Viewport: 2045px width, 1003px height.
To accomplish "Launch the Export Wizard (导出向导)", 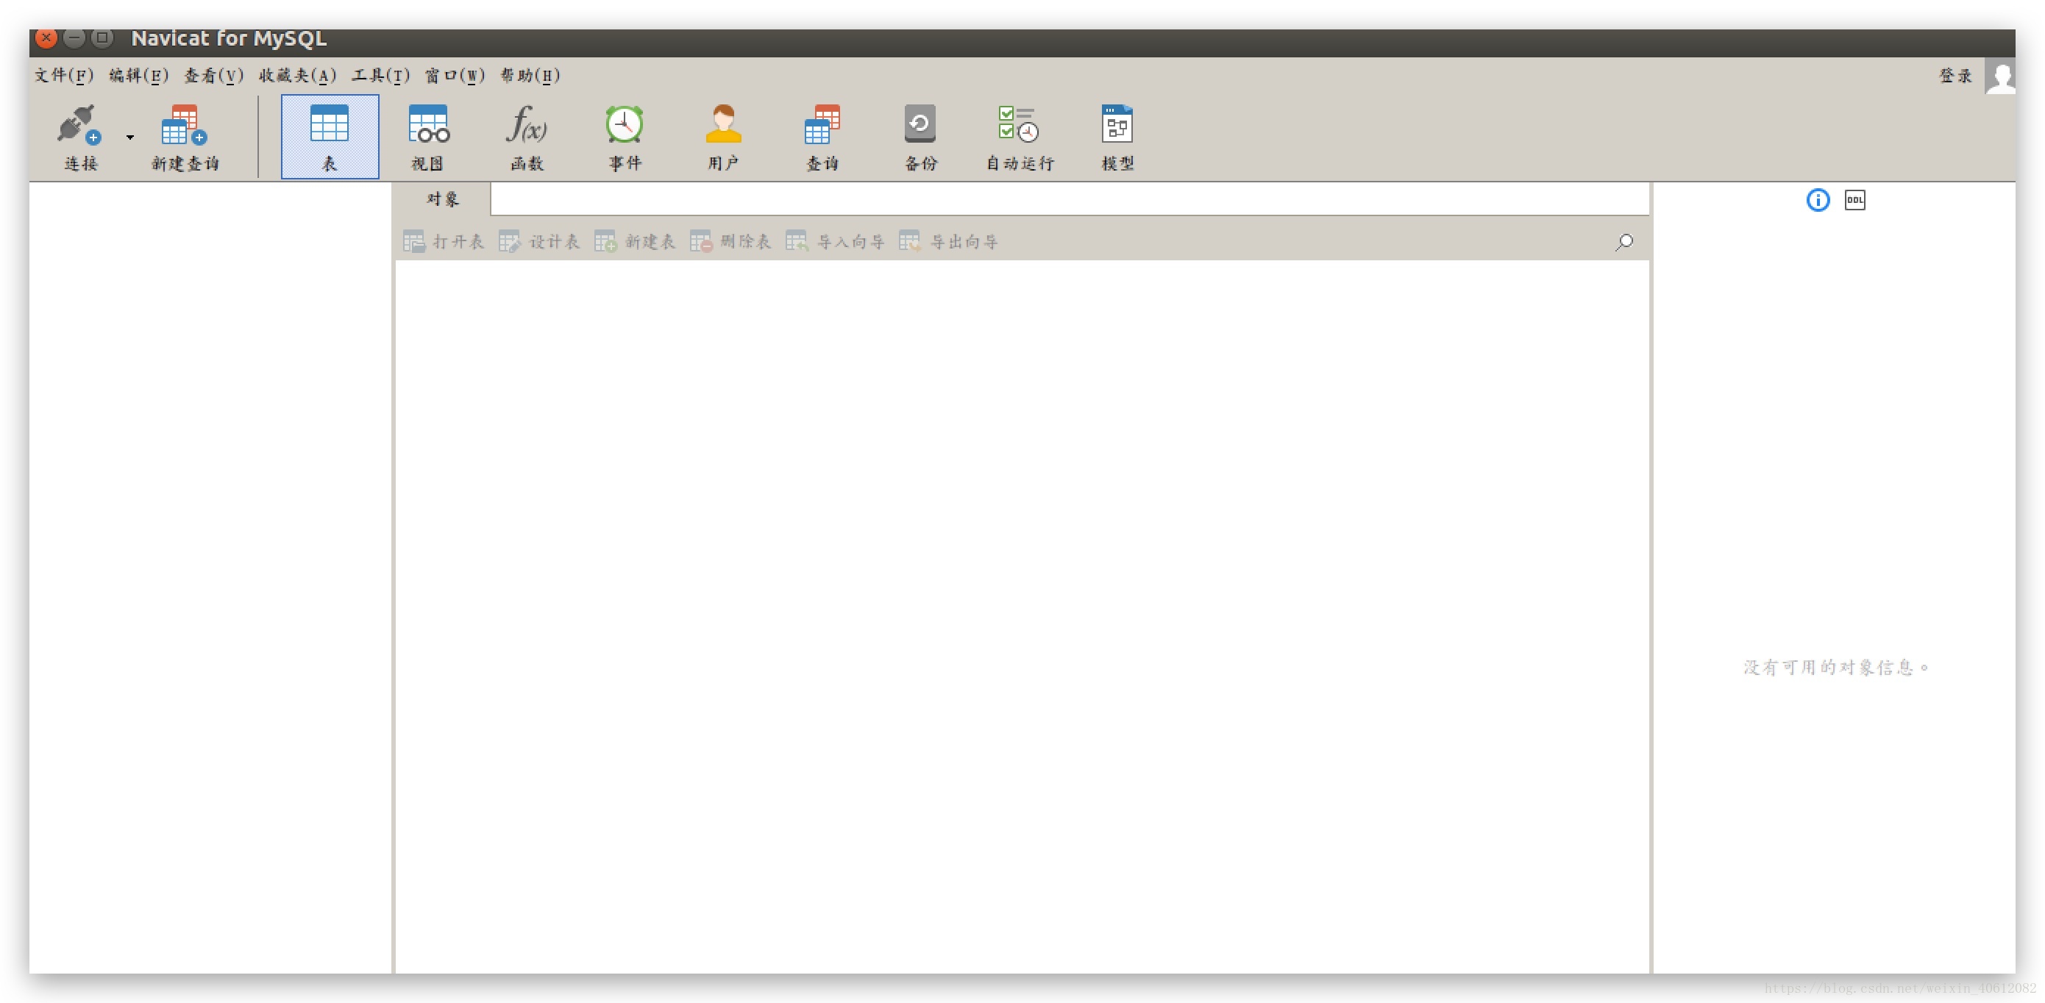I will 948,241.
